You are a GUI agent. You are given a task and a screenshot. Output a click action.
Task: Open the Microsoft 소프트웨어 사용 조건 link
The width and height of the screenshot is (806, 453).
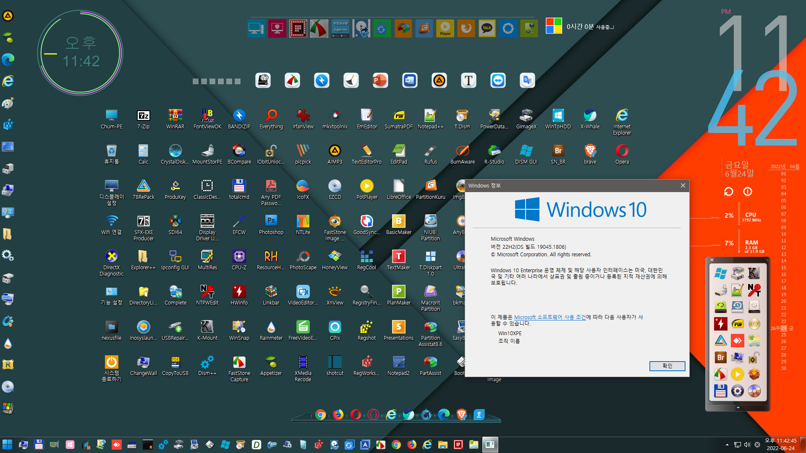tap(550, 318)
